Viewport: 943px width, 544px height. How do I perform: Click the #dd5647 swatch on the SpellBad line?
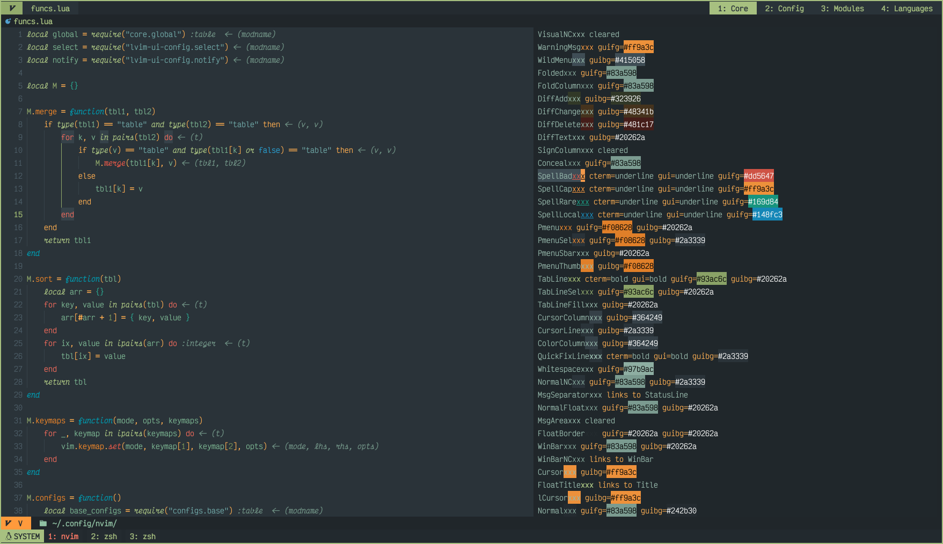point(759,176)
